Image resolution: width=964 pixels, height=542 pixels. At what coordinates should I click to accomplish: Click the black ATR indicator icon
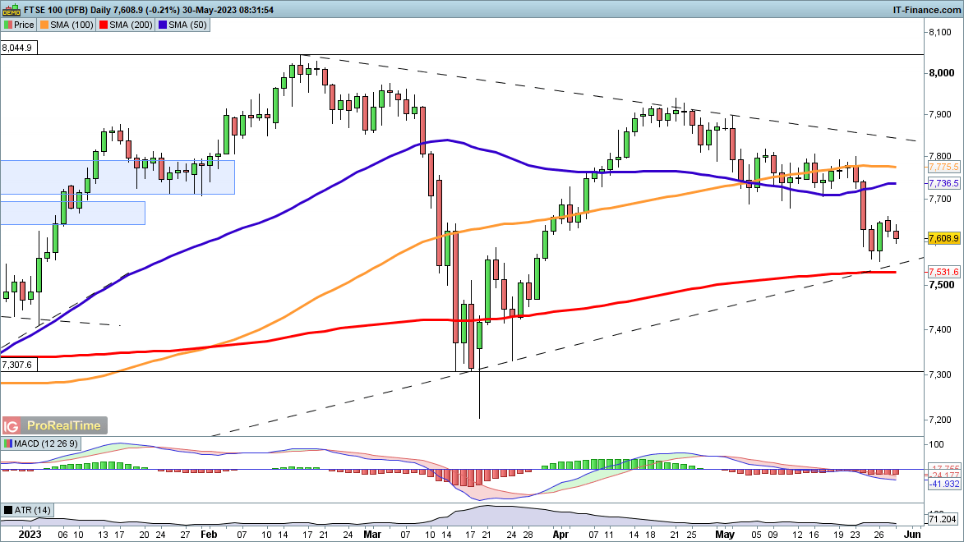pos(8,510)
